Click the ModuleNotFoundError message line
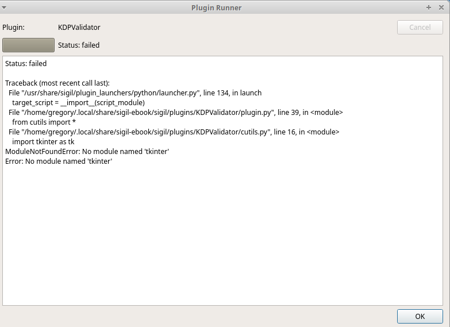Screen dimensions: 450x327 click(87, 151)
